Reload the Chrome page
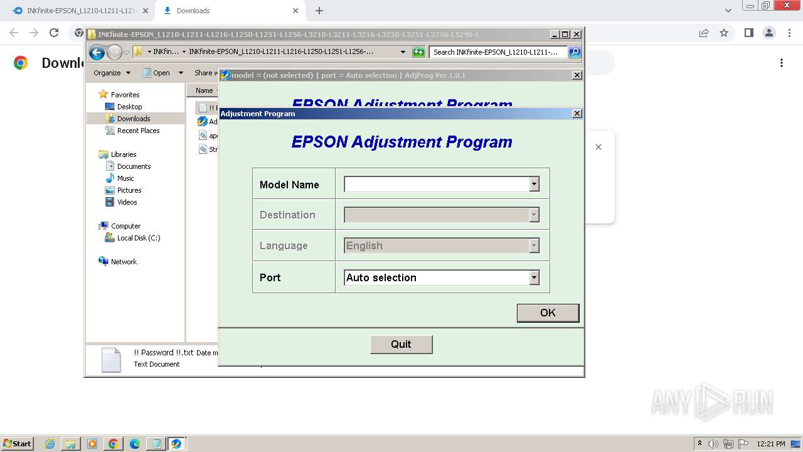Viewport: 803px width, 452px height. coord(54,33)
